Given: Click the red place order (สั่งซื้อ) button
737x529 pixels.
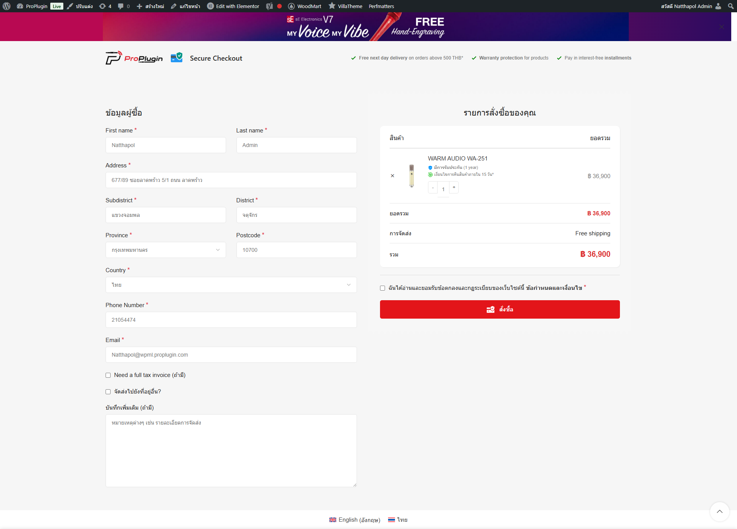Looking at the screenshot, I should point(500,309).
